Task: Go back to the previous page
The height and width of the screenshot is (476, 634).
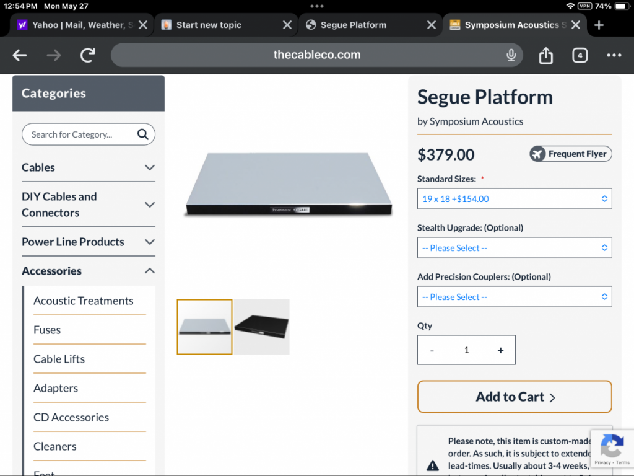Action: pyautogui.click(x=19, y=55)
